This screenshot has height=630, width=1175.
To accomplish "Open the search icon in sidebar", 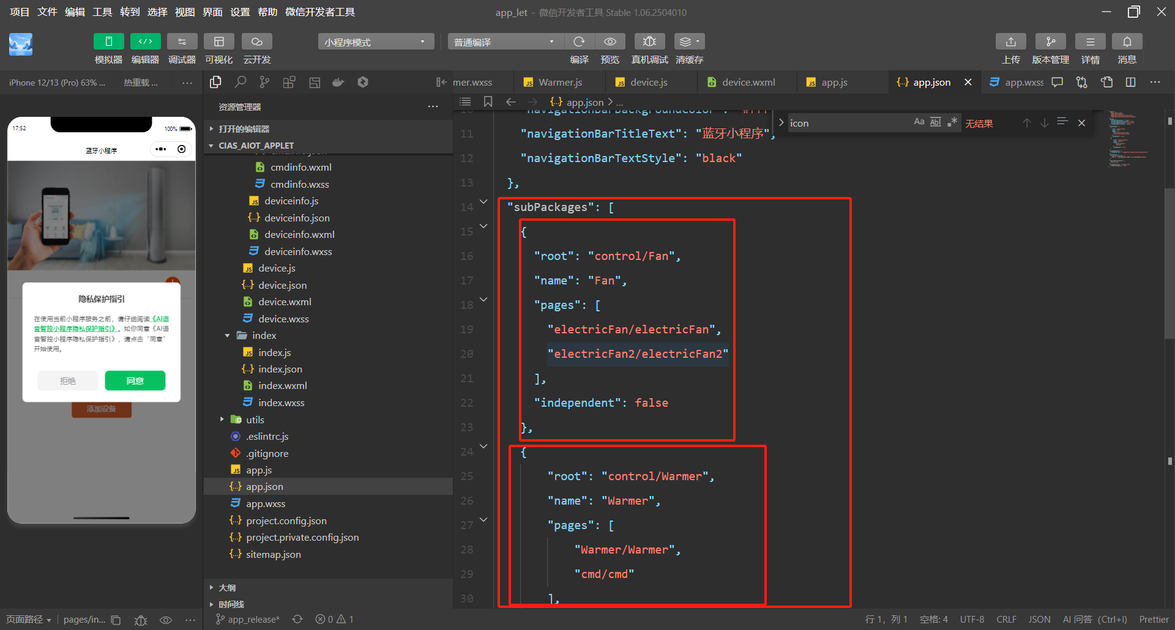I will point(241,82).
